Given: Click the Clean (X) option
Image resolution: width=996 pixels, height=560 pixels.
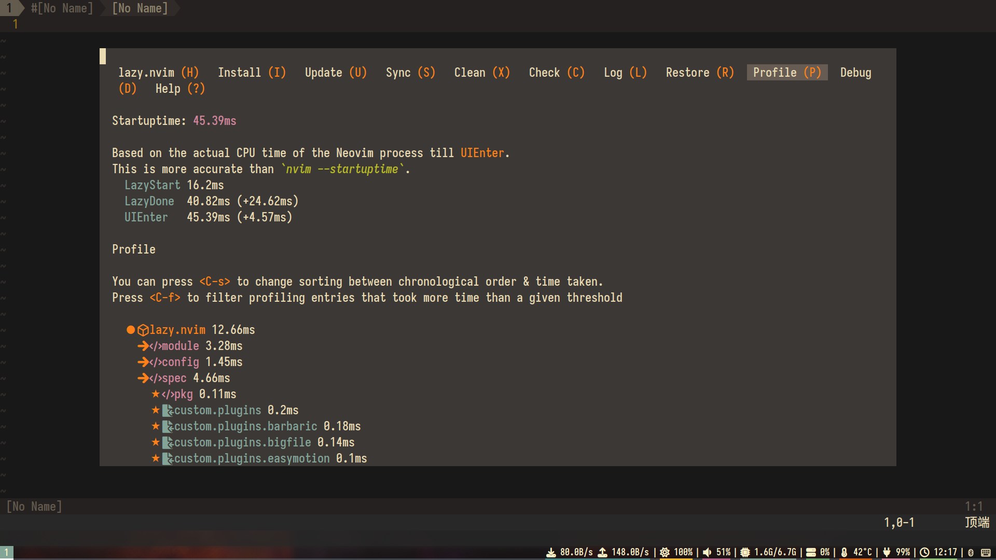Looking at the screenshot, I should tap(482, 73).
